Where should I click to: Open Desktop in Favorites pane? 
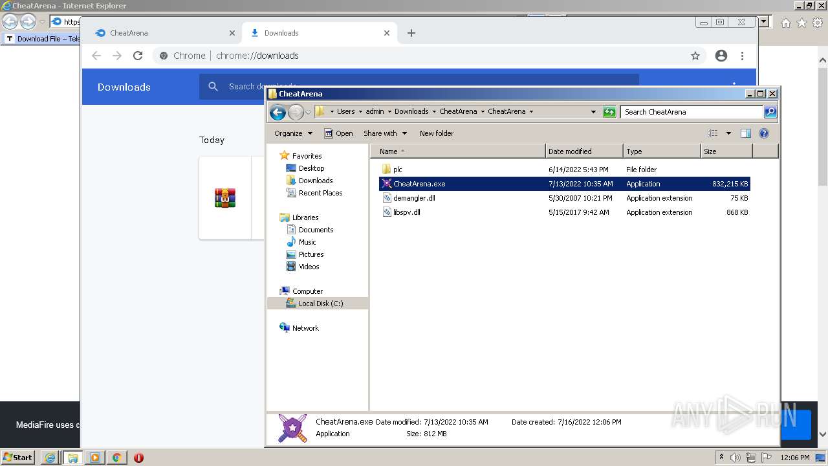(x=311, y=168)
